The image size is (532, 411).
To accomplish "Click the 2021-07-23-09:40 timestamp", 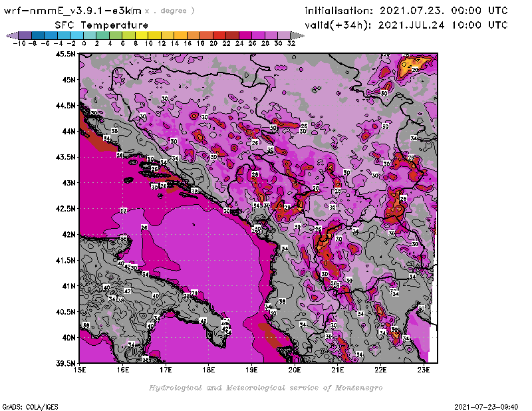I will [486, 407].
